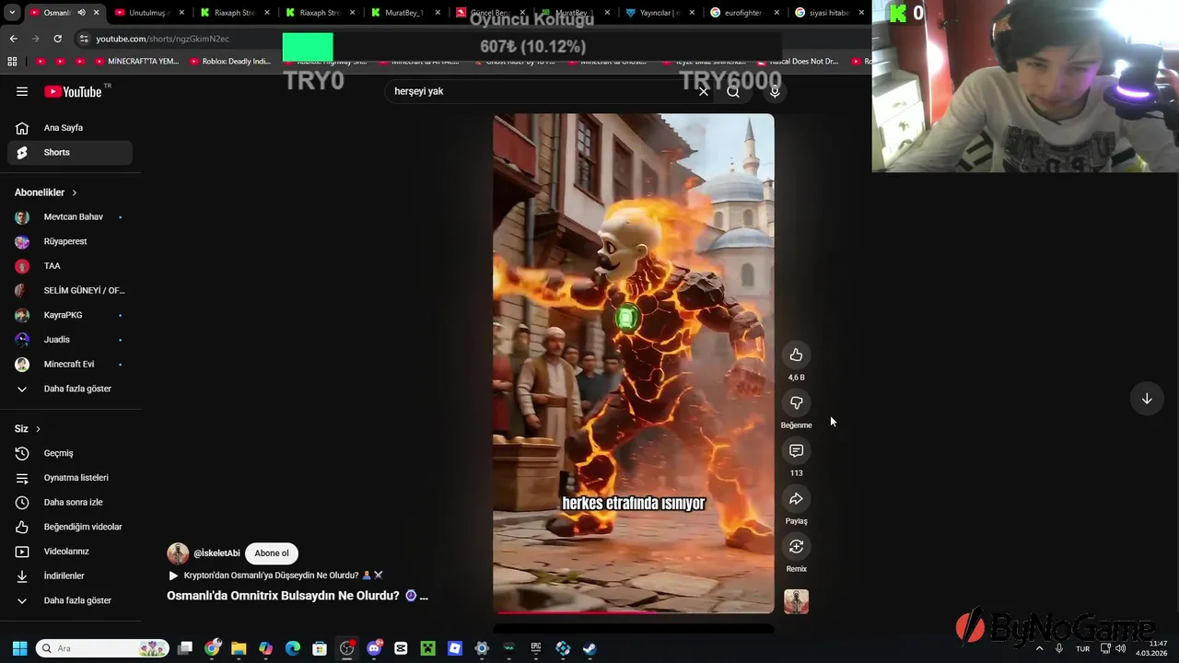Open Minecraft Evi subscription
1179x663 pixels.
(70, 365)
